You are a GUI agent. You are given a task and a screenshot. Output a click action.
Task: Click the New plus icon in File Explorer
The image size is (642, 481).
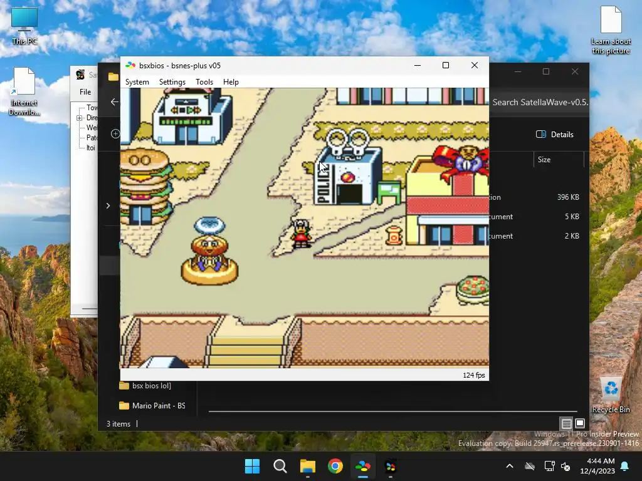[x=115, y=134]
